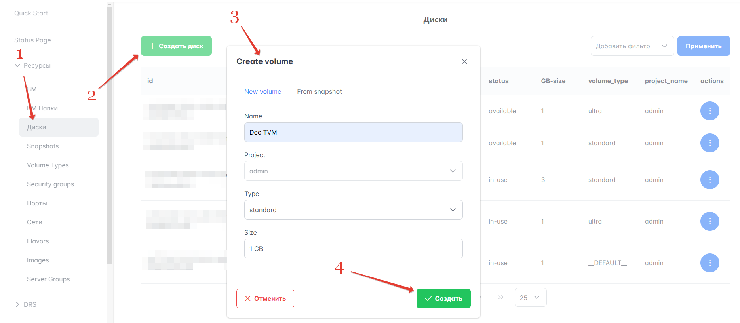Open Snapshots in the sidebar

(x=43, y=146)
